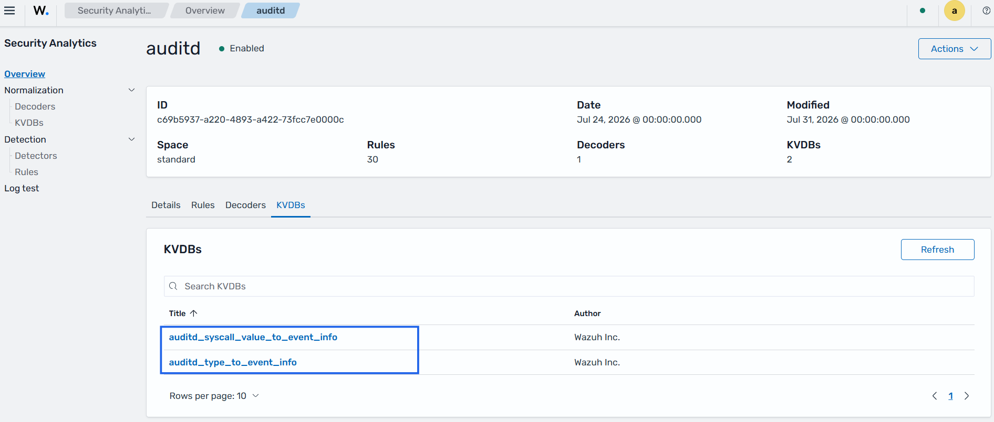The image size is (994, 422).
Task: Switch to the Decoders tab
Action: 245,205
